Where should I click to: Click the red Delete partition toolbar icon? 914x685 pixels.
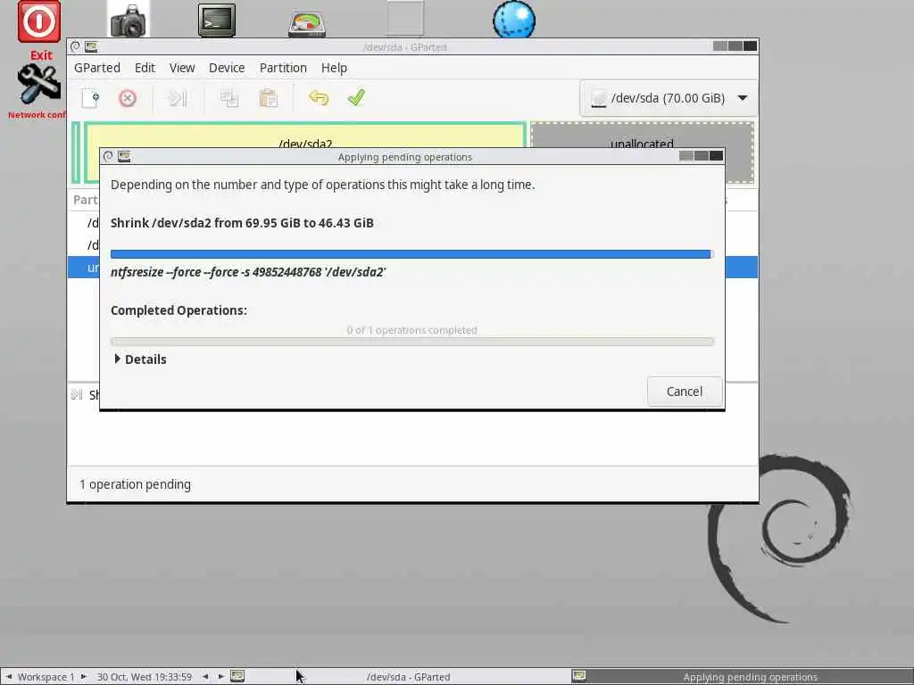[127, 98]
